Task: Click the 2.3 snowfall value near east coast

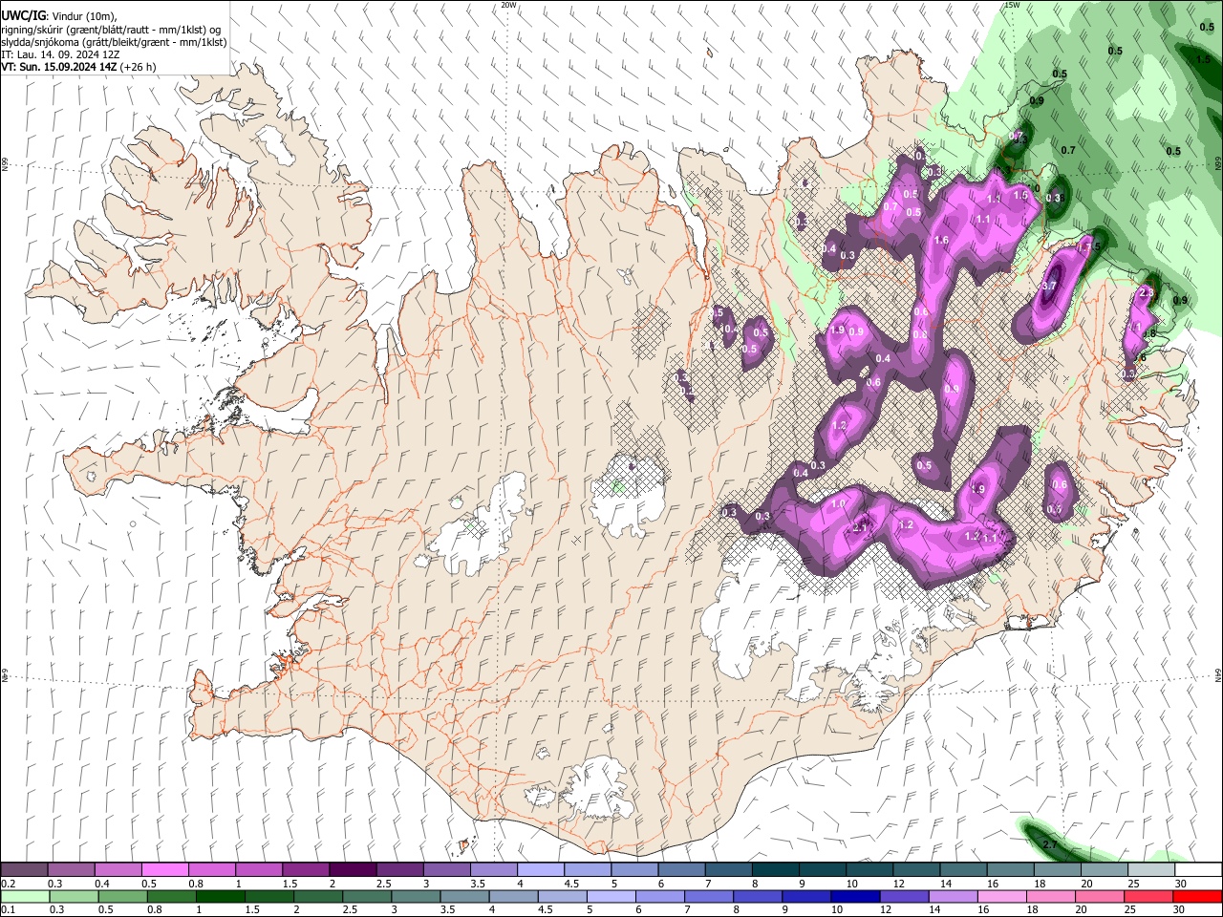Action: (x=1148, y=292)
